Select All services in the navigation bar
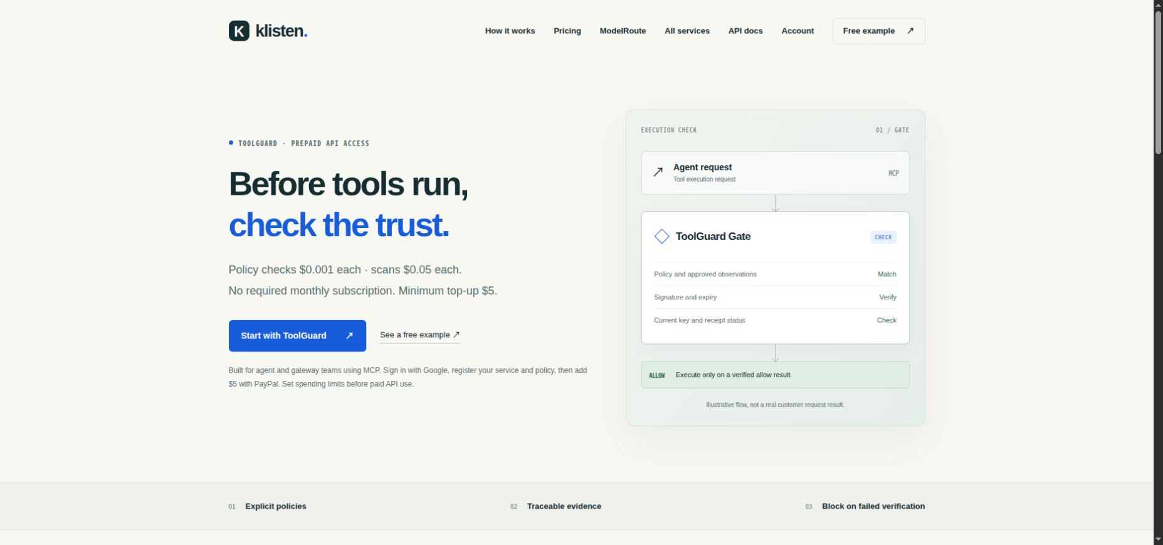1163x545 pixels. point(687,31)
